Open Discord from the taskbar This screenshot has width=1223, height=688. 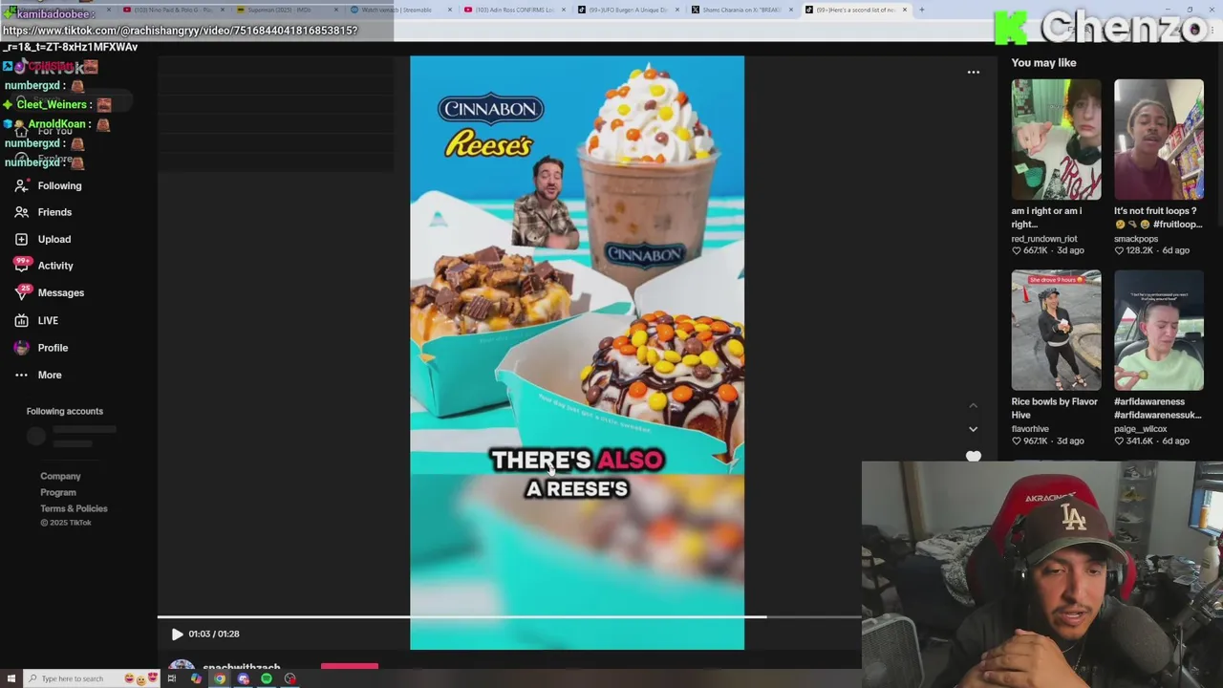coord(243,678)
